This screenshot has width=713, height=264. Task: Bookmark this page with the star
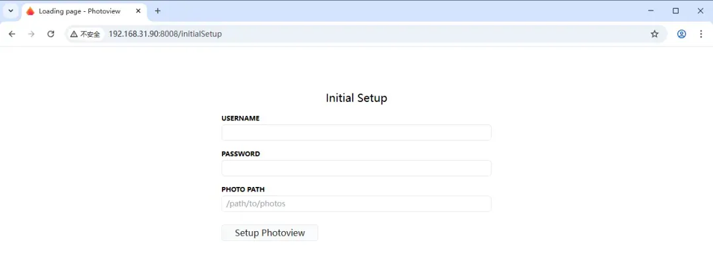click(654, 34)
